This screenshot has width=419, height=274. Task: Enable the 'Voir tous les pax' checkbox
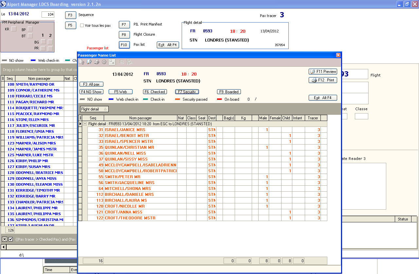(x=82, y=26)
